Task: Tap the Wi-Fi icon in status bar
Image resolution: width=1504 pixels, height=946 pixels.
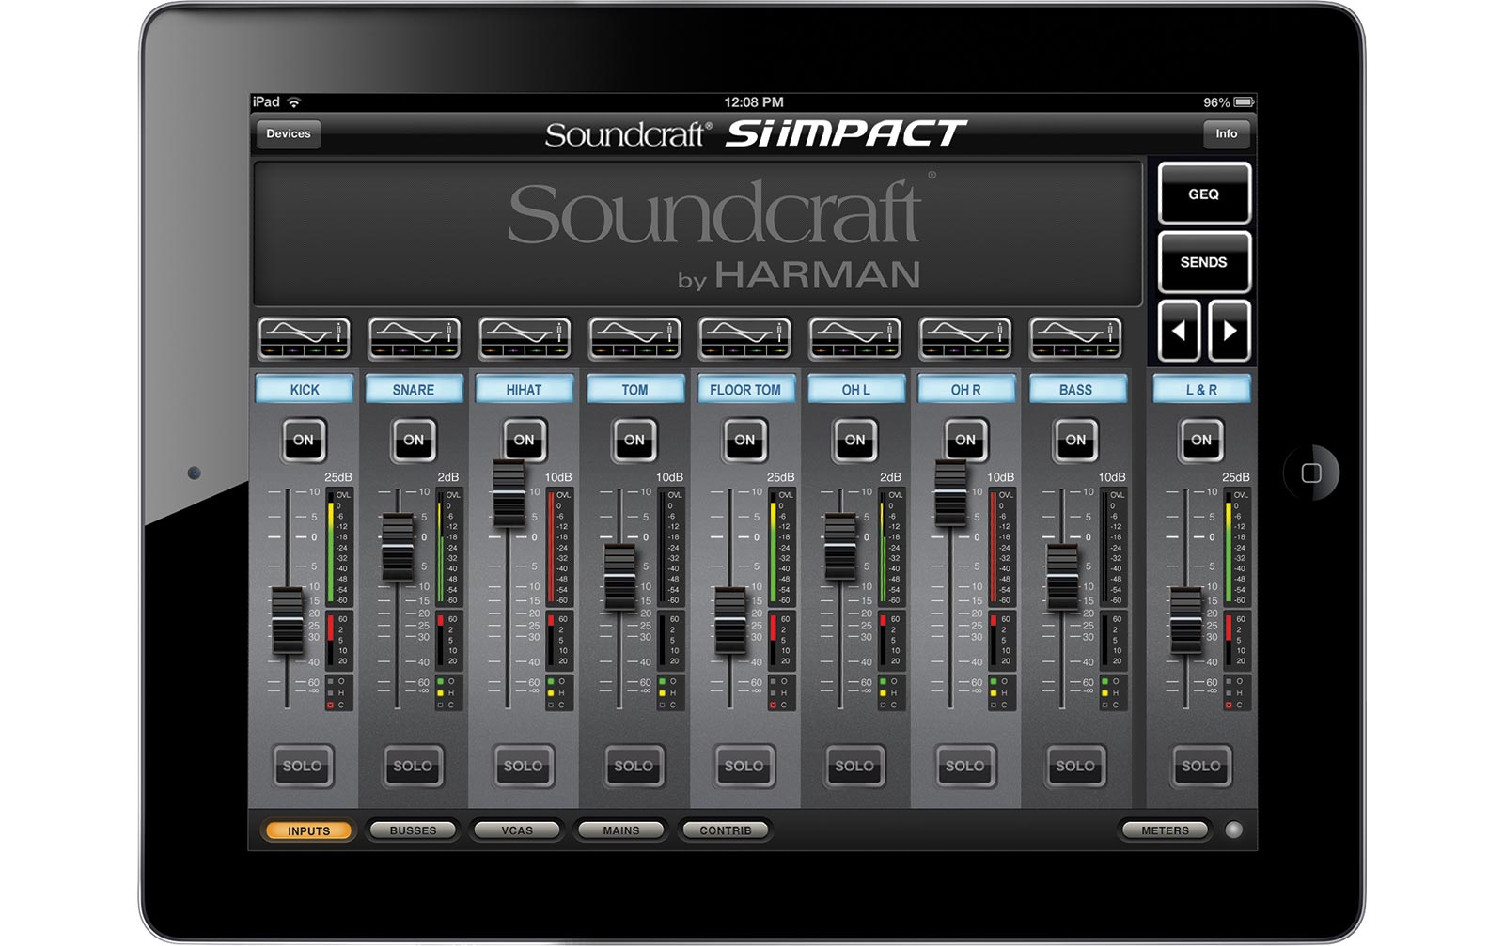Action: click(x=294, y=101)
